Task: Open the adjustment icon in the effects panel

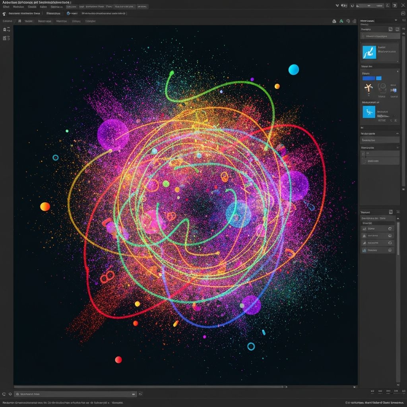Action: tap(368, 112)
